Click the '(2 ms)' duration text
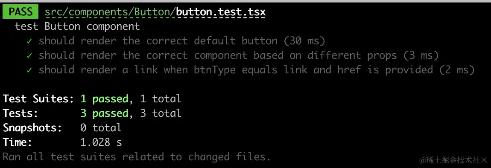 [x=456, y=70]
